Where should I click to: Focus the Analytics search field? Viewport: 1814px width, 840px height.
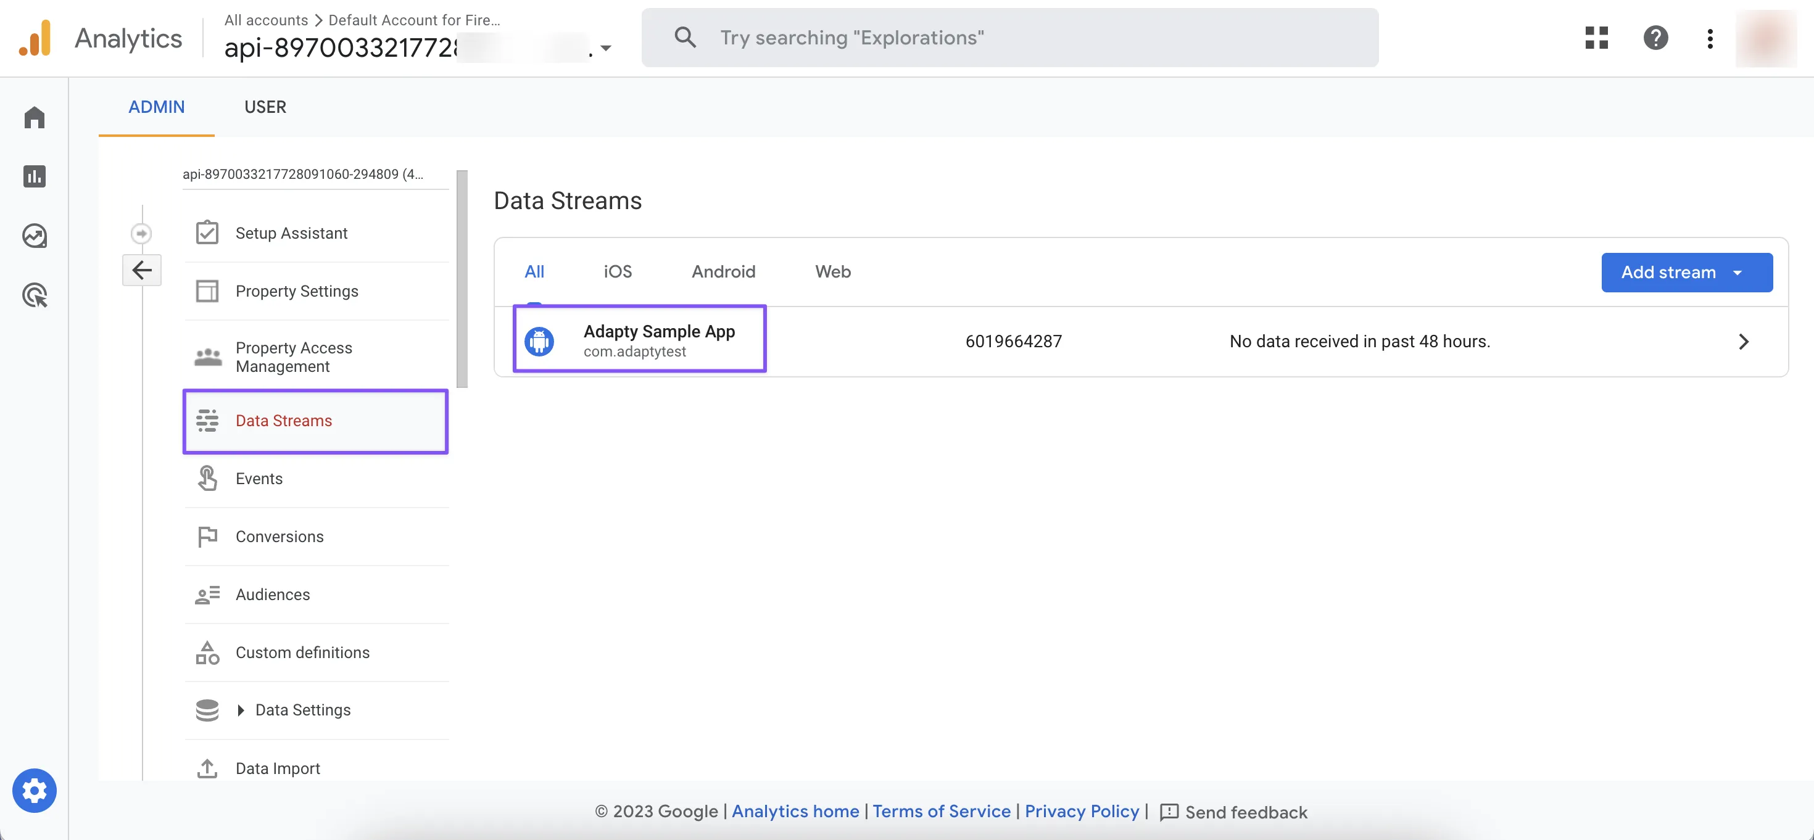pyautogui.click(x=1009, y=38)
